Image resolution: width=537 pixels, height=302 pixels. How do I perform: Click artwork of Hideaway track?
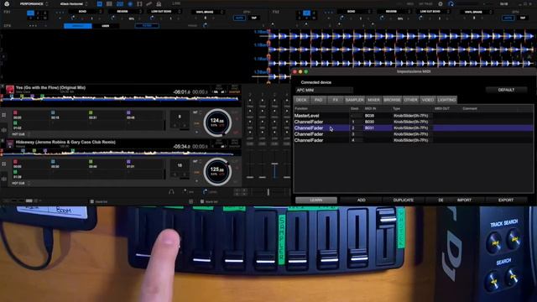pos(10,143)
